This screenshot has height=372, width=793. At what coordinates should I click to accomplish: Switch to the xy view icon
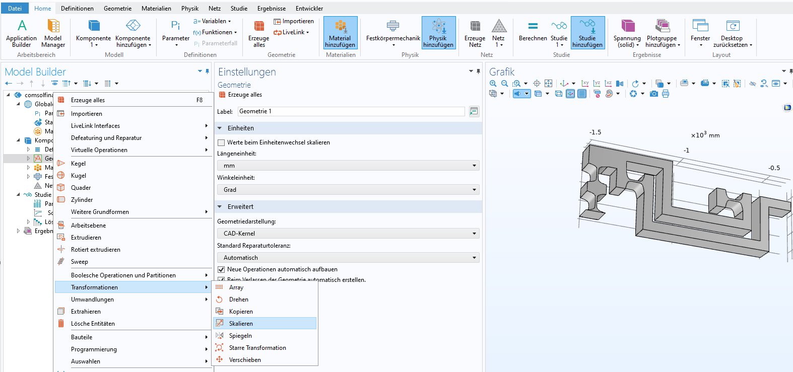(x=585, y=84)
